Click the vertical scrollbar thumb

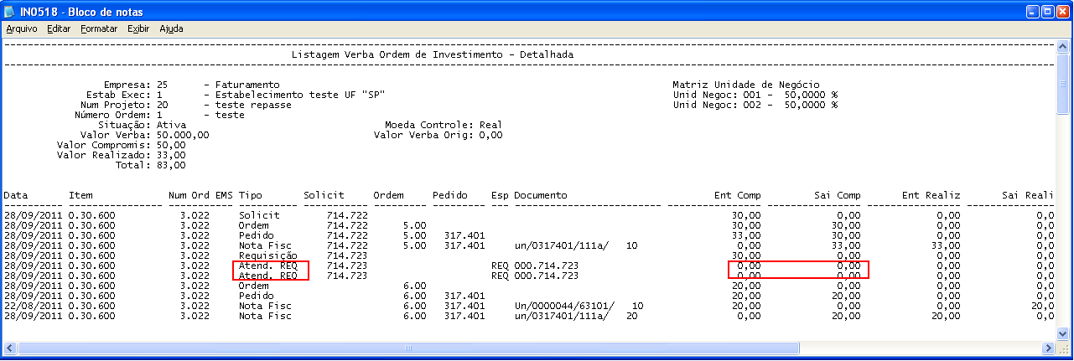coord(1063,84)
